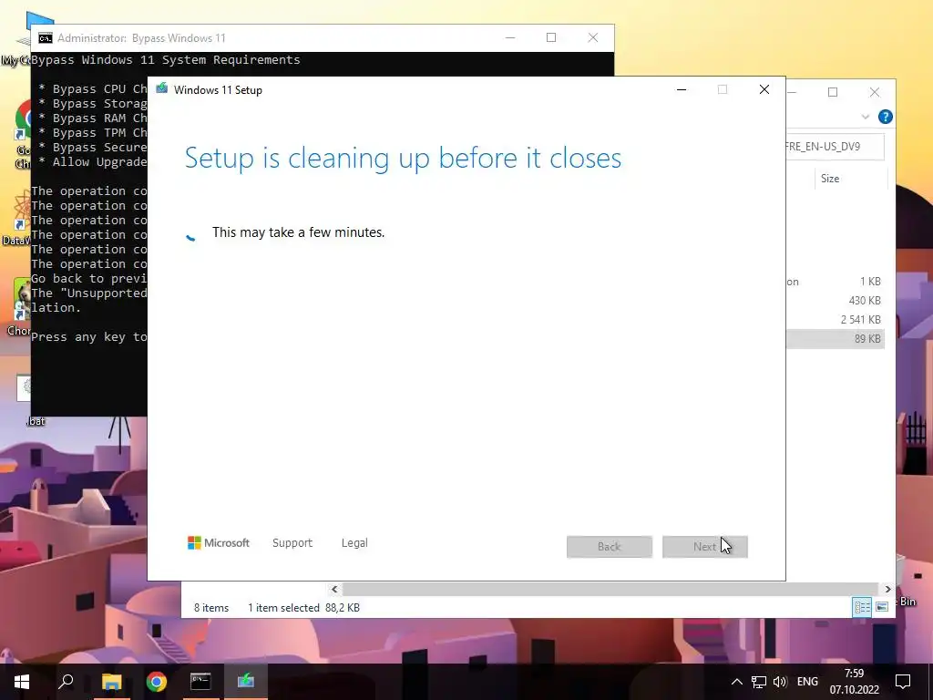Select the 430 KB file row

(x=836, y=301)
